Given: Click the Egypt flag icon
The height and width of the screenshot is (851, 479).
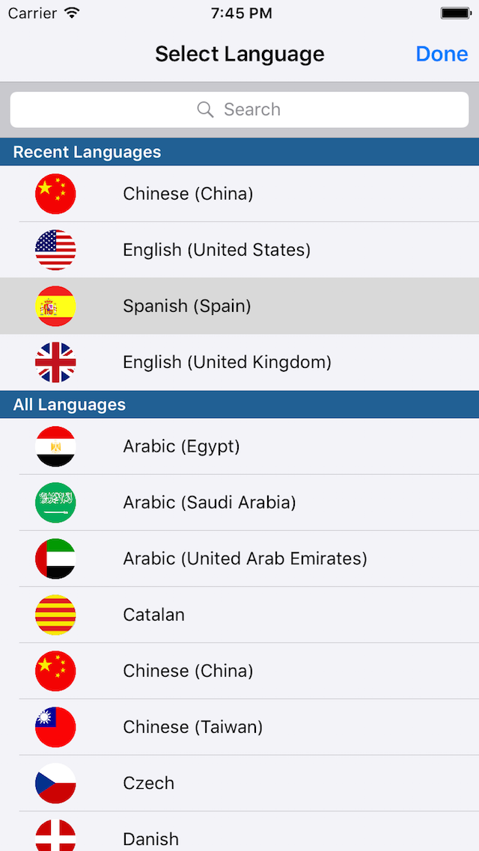Looking at the screenshot, I should point(55,446).
